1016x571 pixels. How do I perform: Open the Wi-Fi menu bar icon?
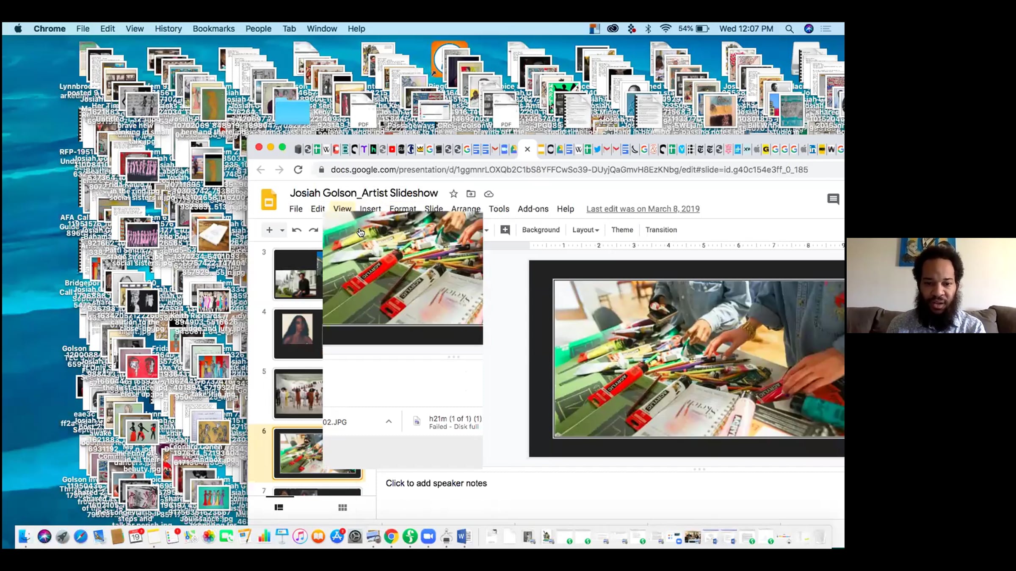(665, 28)
